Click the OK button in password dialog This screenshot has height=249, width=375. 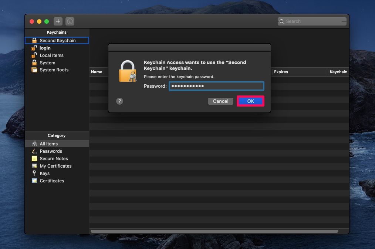pos(250,101)
